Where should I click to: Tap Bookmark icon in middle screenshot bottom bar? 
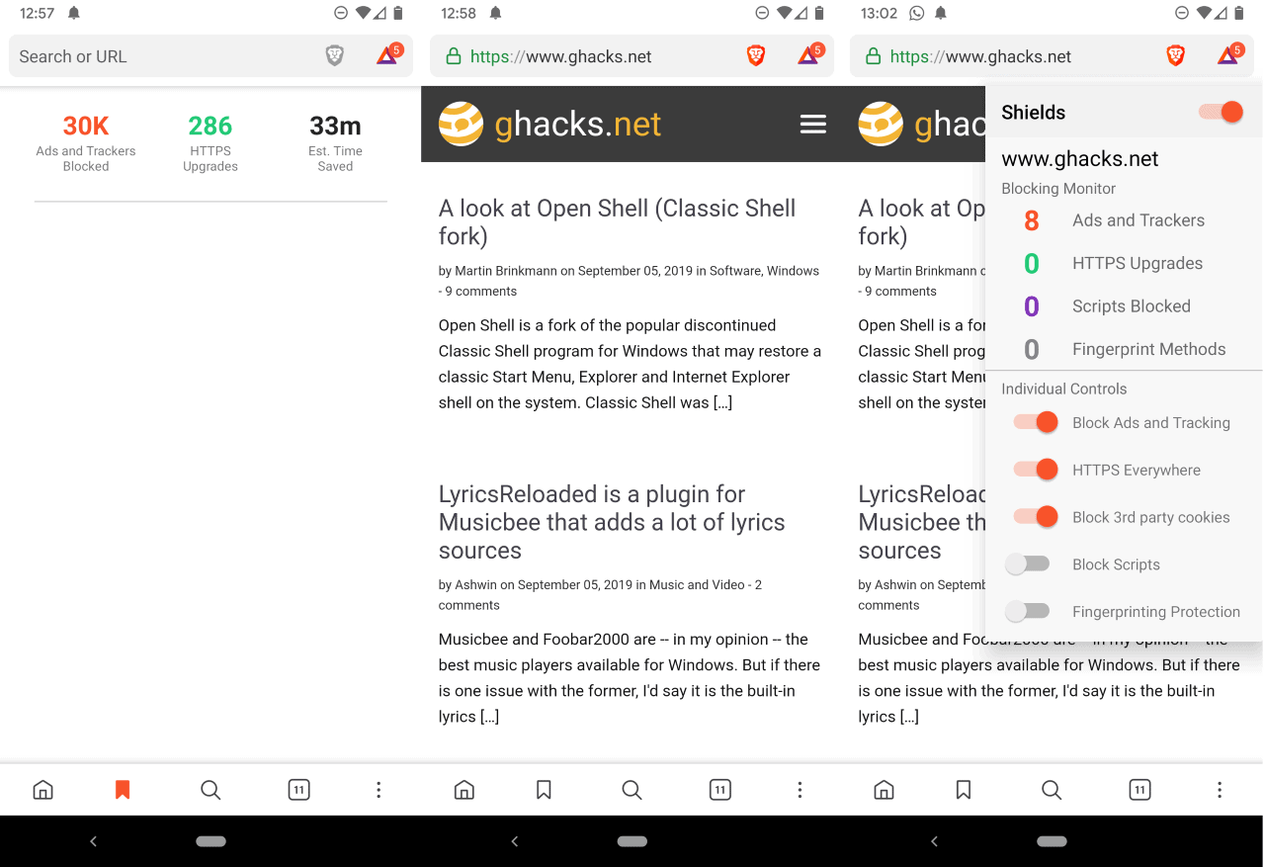point(544,790)
